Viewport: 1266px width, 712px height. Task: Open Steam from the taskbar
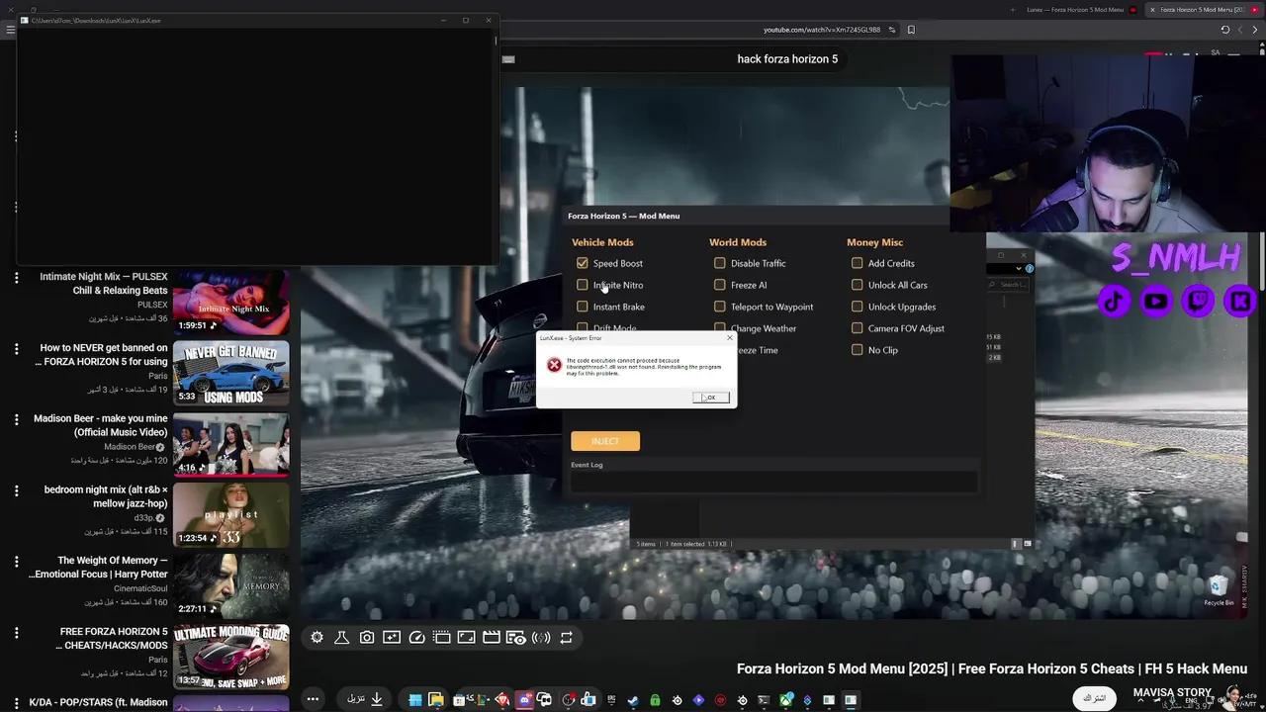click(x=633, y=700)
